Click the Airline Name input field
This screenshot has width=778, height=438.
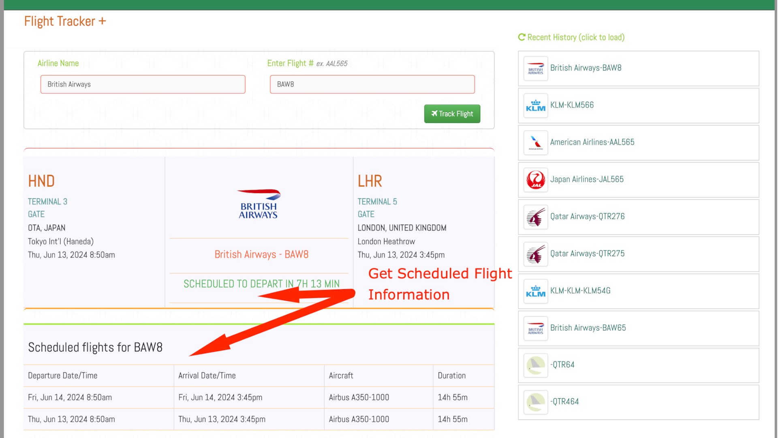coord(143,84)
